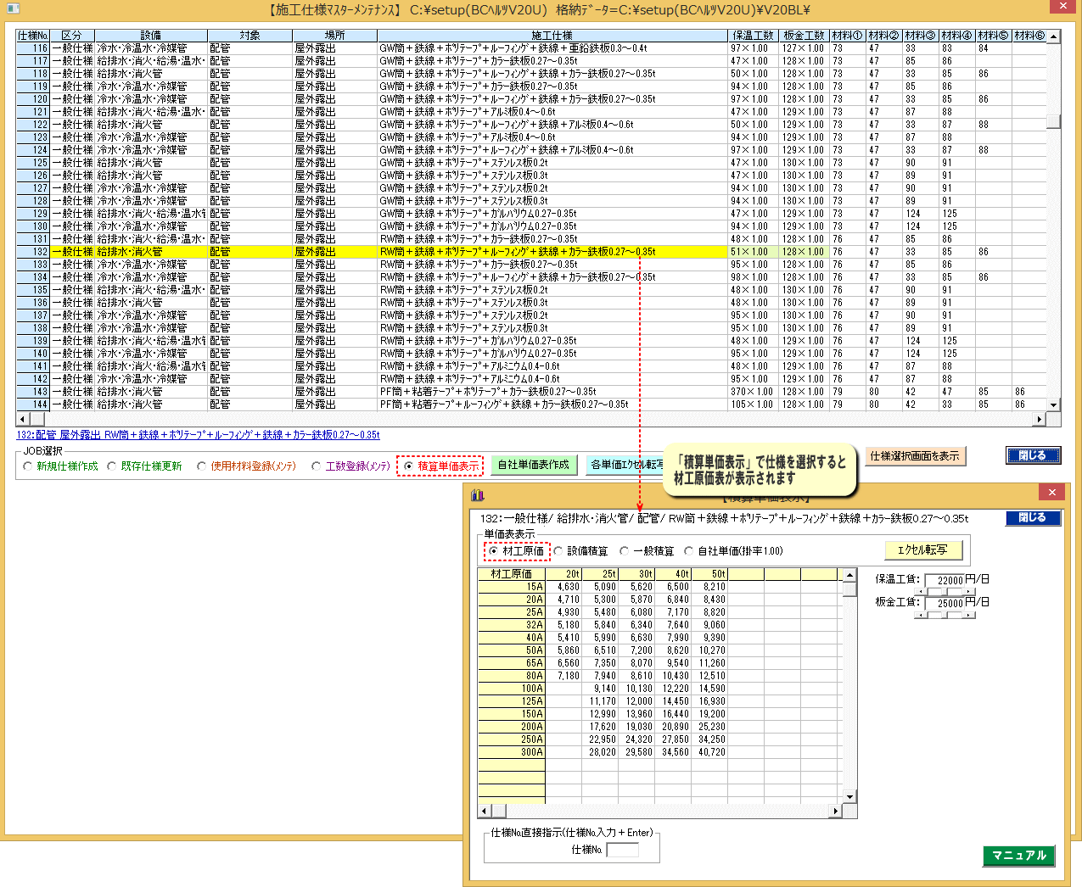Select the 新規仕様作成 radio button
The width and height of the screenshot is (1082, 887).
[28, 466]
